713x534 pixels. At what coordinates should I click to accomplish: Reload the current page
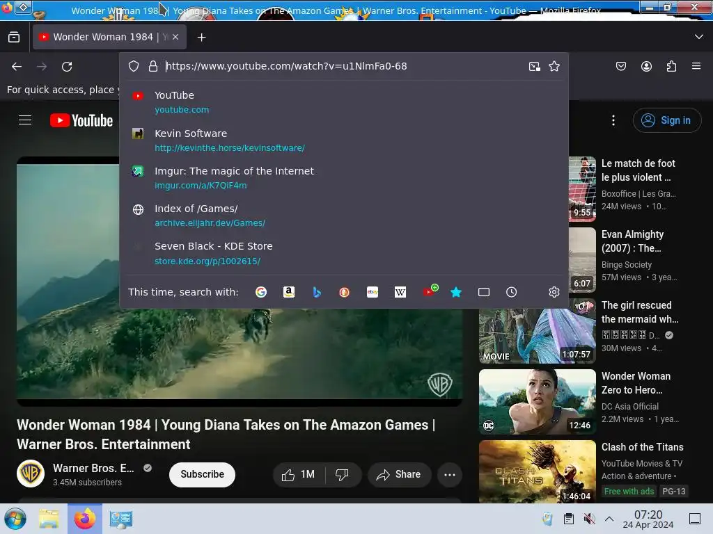67,67
